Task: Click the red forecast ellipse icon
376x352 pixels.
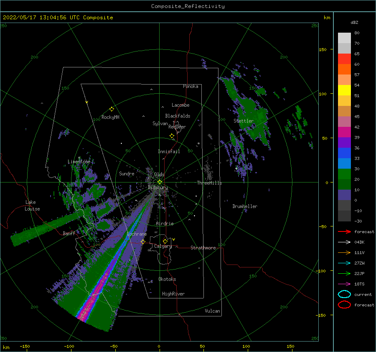Action: coord(344,305)
